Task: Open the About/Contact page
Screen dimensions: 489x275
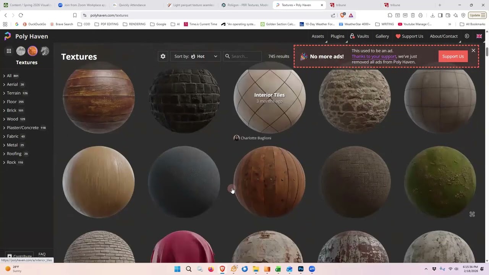Action: click(x=444, y=36)
